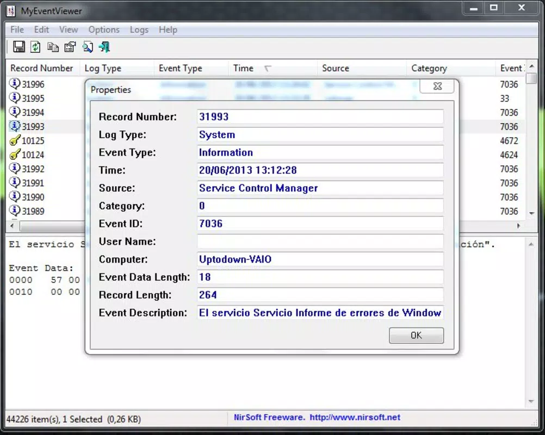
Task: Click event list scrollbar up arrow
Action: click(x=531, y=66)
